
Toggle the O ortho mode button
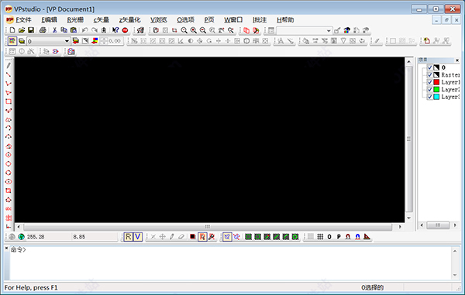(329, 237)
